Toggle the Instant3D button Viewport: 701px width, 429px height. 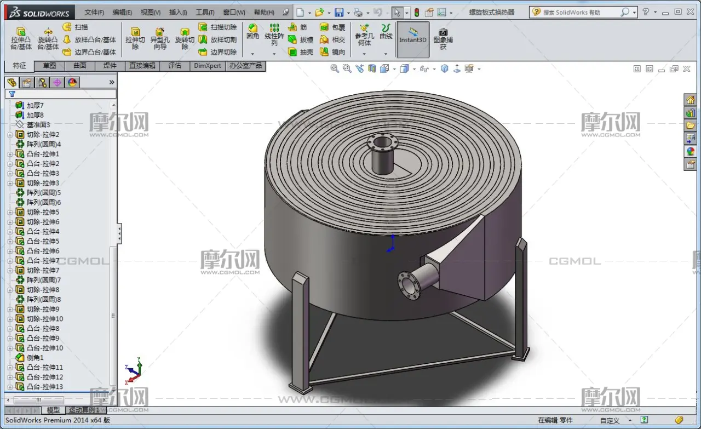(x=412, y=38)
